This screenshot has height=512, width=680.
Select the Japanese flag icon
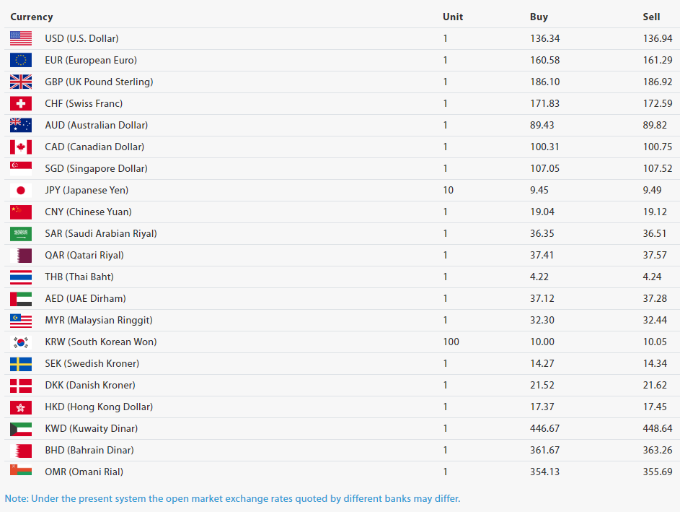coord(21,190)
